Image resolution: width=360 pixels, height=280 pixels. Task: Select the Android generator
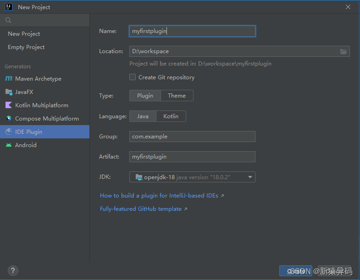pos(45,145)
